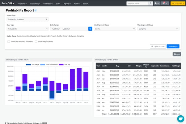Viewport: 186px width, 124px height.
Task: Open the Min Shipment Status dropdown
Action: (x=115, y=29)
